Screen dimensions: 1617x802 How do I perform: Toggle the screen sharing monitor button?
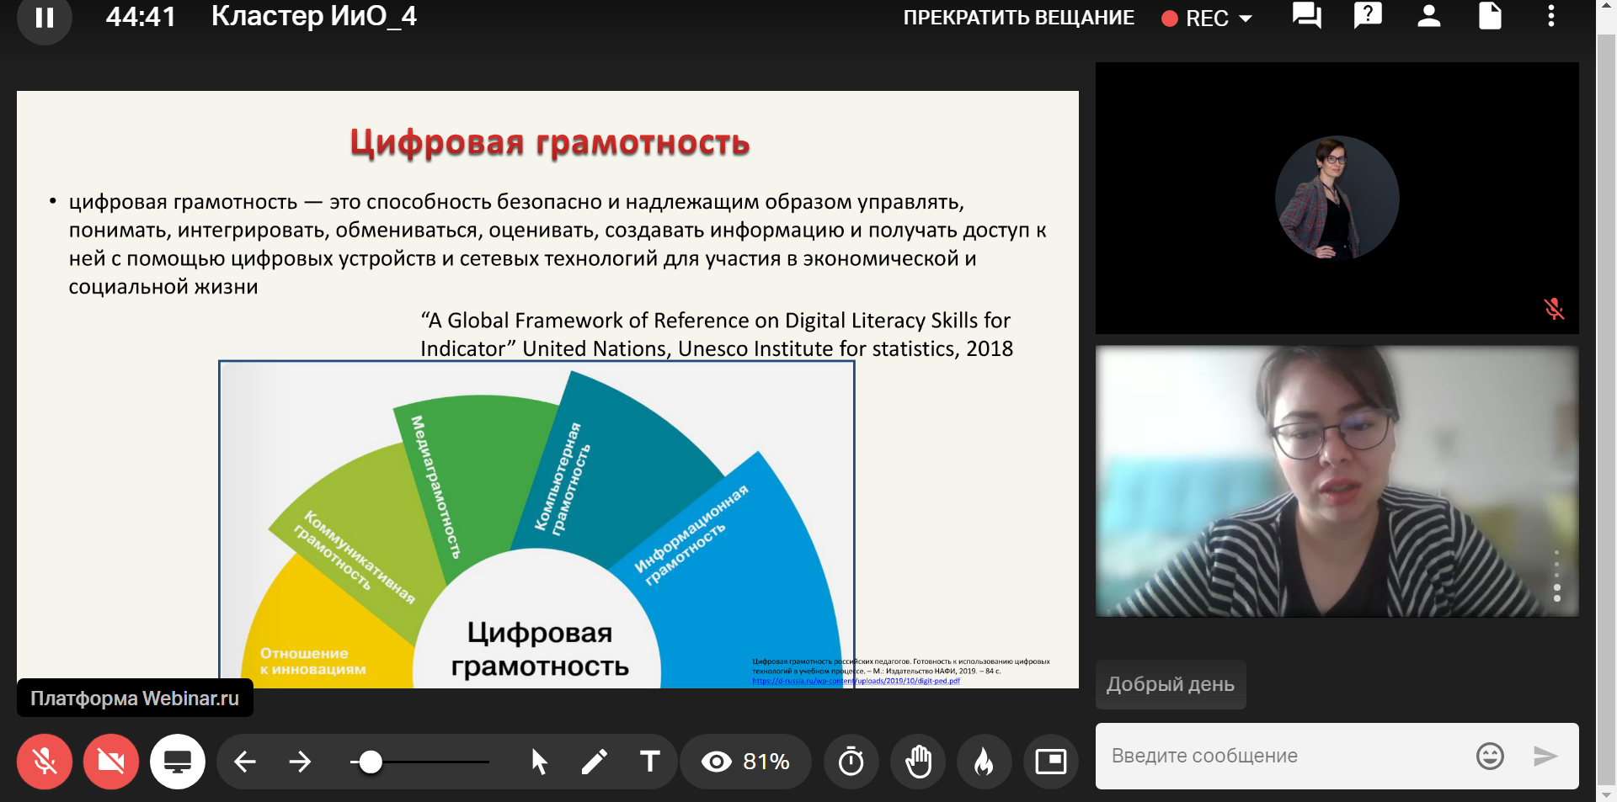coord(178,762)
